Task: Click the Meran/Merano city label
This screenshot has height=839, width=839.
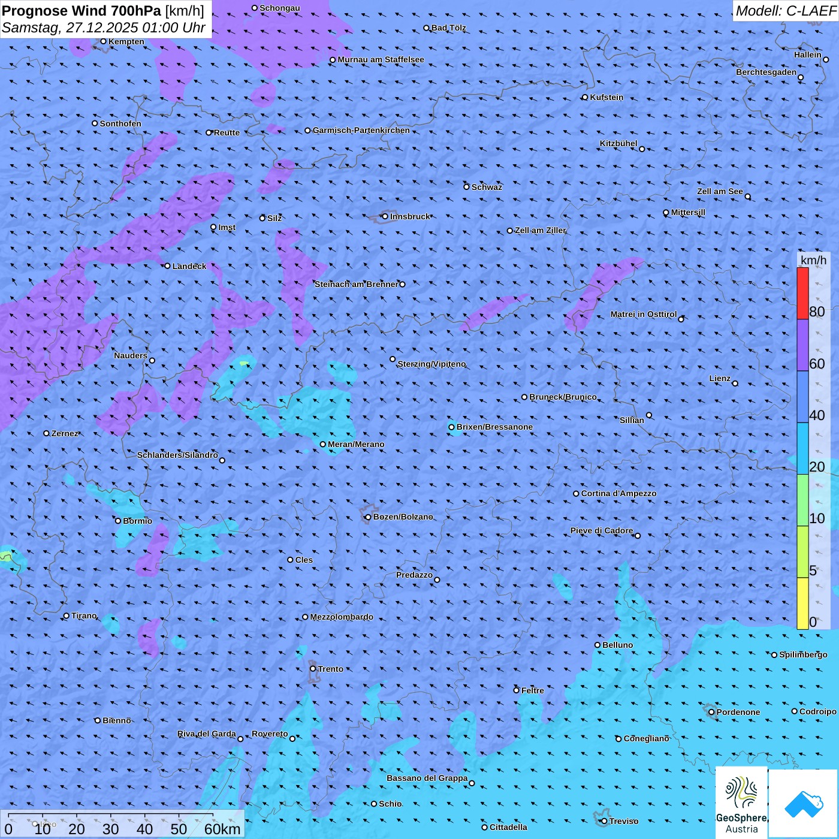Action: point(356,444)
